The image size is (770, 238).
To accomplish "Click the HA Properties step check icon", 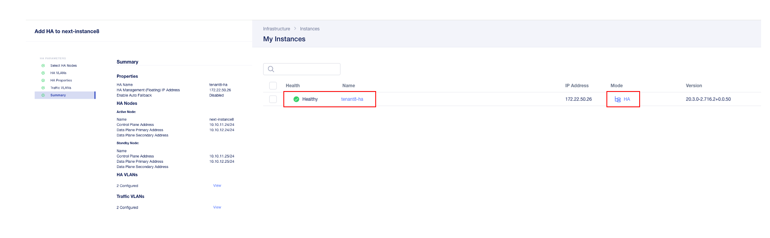I will [x=43, y=80].
